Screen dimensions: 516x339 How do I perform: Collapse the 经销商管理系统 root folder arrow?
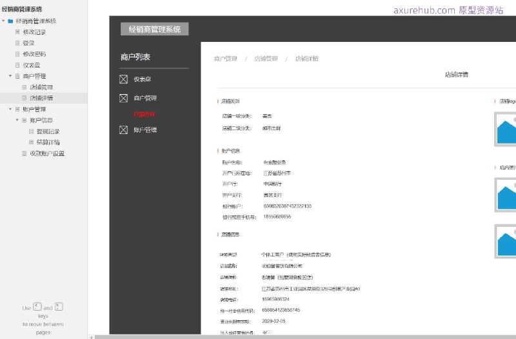click(x=3, y=21)
